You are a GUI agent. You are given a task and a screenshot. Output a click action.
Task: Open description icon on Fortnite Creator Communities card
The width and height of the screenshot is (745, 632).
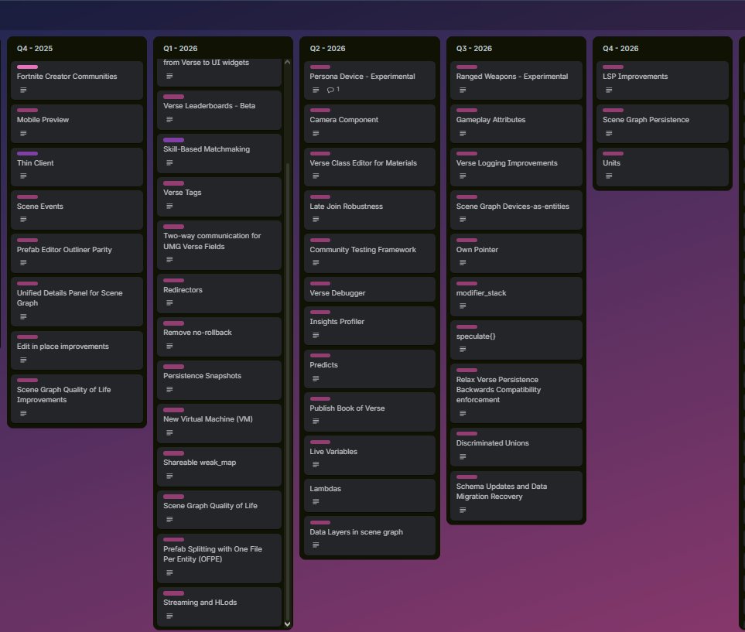(23, 91)
